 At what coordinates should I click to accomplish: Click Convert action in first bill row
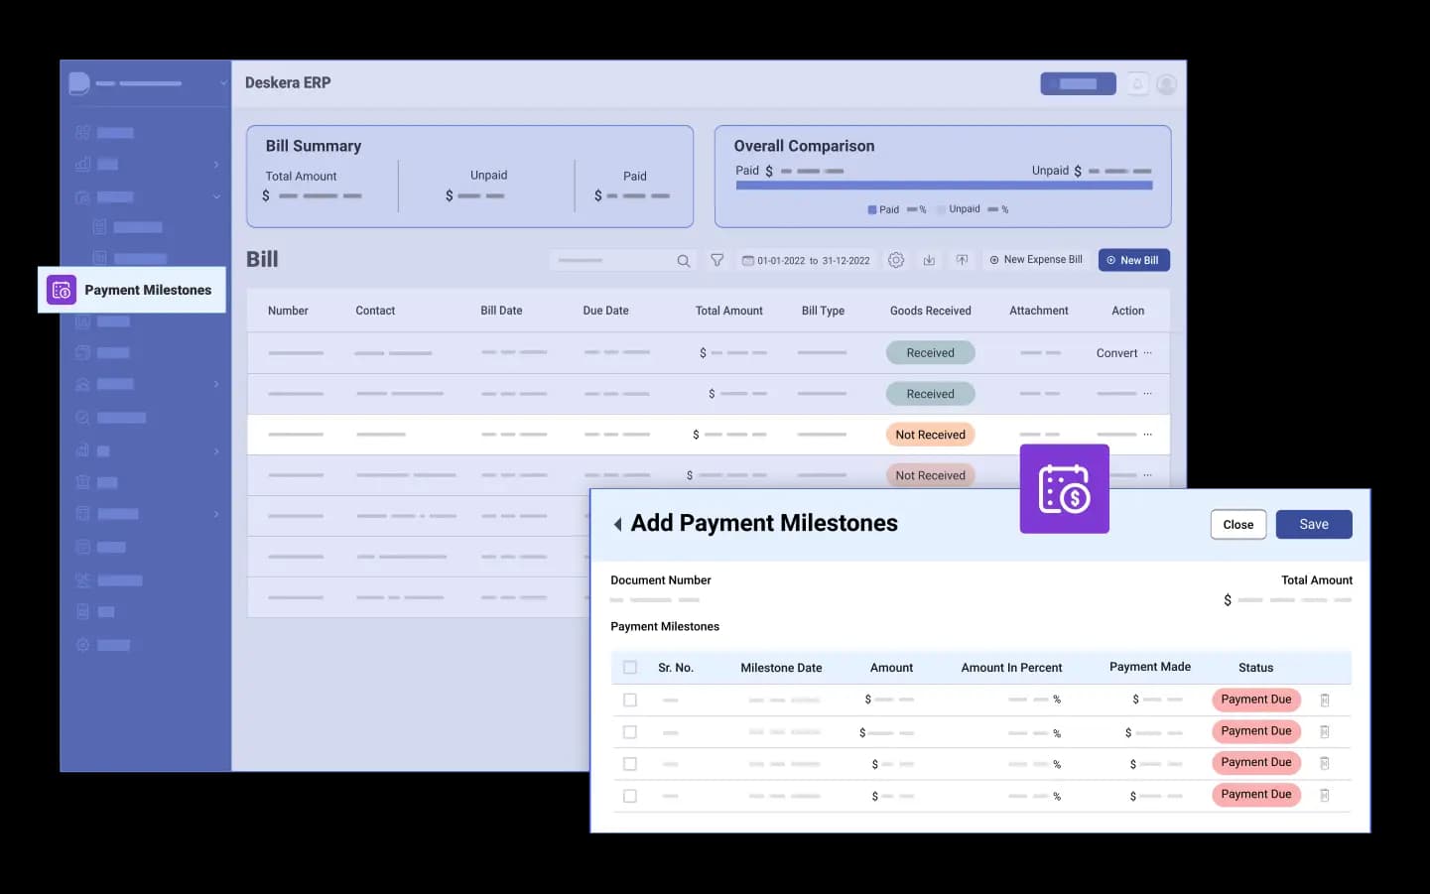(1116, 353)
